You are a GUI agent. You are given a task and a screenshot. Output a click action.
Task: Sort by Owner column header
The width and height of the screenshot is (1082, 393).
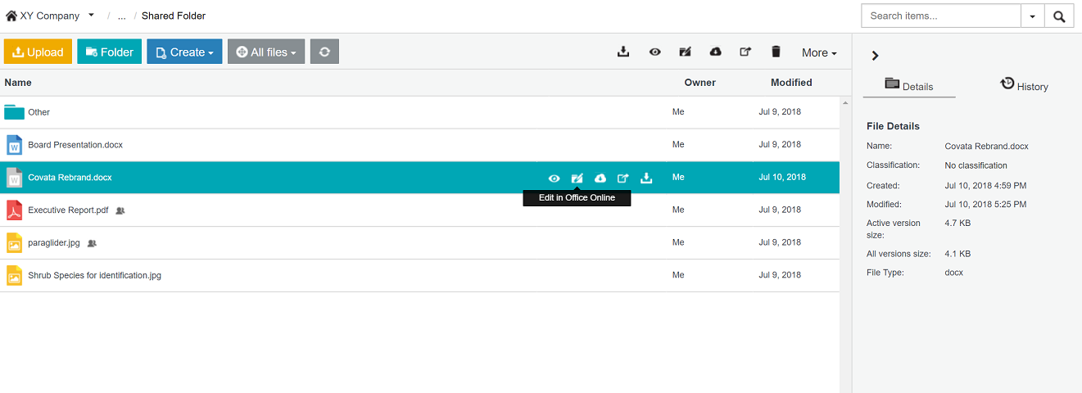click(700, 83)
